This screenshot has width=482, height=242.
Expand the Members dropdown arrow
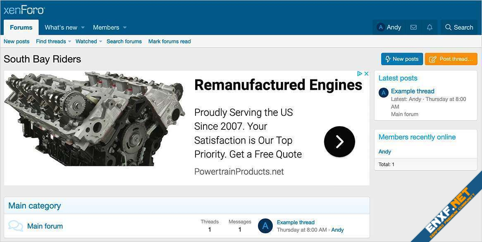pyautogui.click(x=125, y=28)
